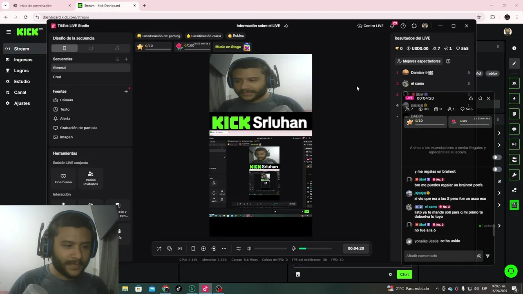Viewport: 523px width, 294px height.
Task: Open the viewer list icon beside Mejores espectadores
Action: click(448, 61)
